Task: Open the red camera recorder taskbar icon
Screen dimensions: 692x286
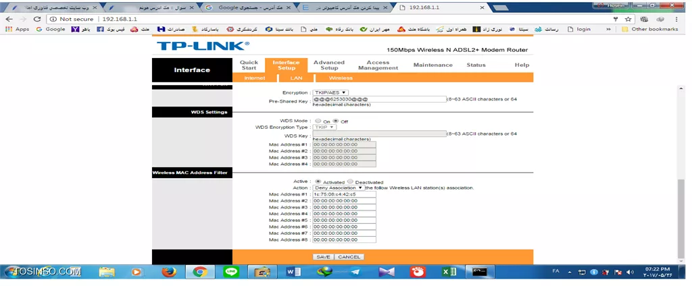Action: (x=418, y=273)
